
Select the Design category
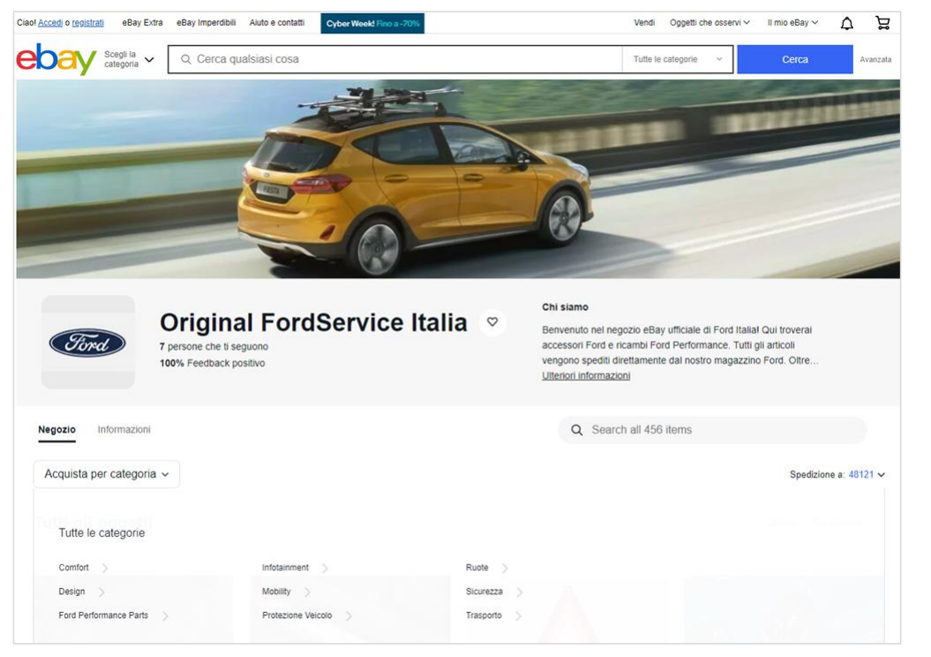[71, 592]
